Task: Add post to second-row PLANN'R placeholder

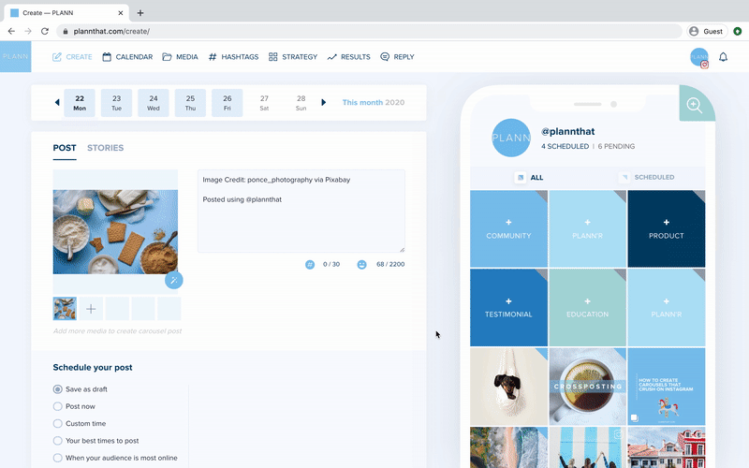Action: [667, 308]
